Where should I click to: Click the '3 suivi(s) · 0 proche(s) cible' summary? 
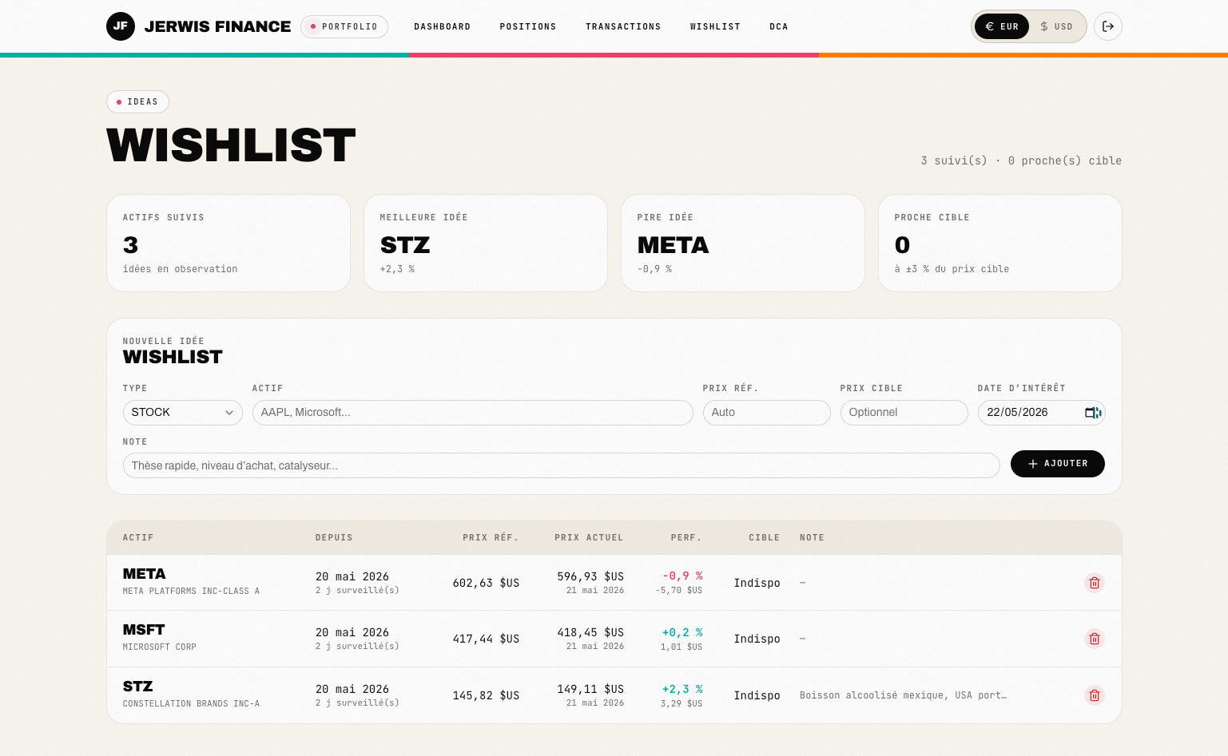tap(1021, 161)
